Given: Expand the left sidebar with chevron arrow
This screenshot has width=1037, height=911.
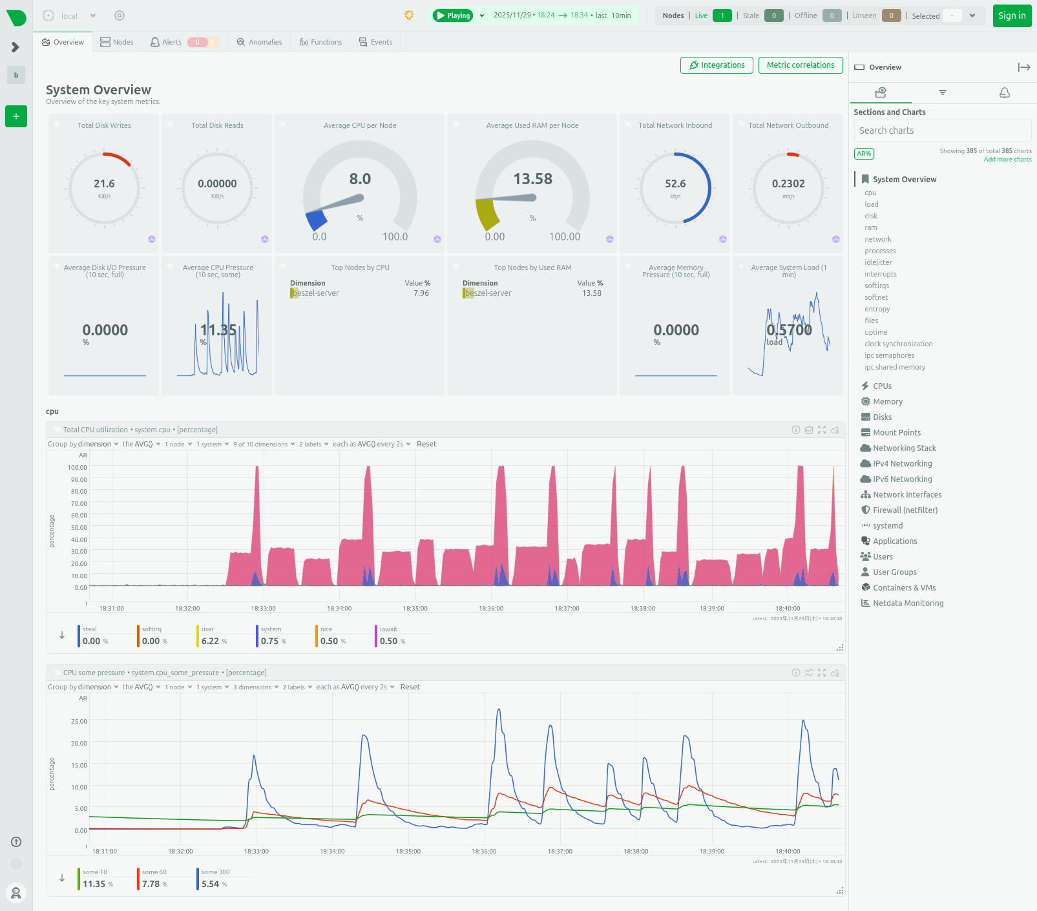Looking at the screenshot, I should coord(16,47).
